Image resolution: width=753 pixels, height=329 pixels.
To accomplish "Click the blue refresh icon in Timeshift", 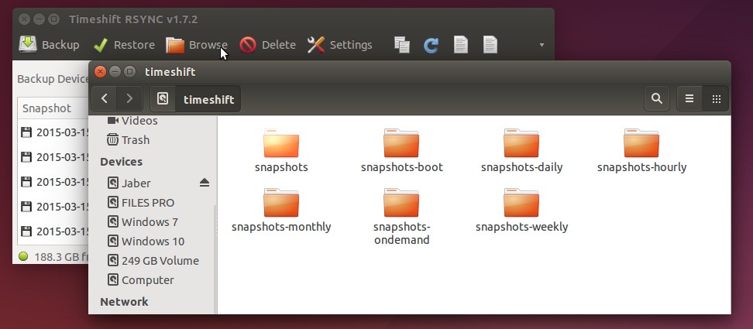I will coord(432,45).
